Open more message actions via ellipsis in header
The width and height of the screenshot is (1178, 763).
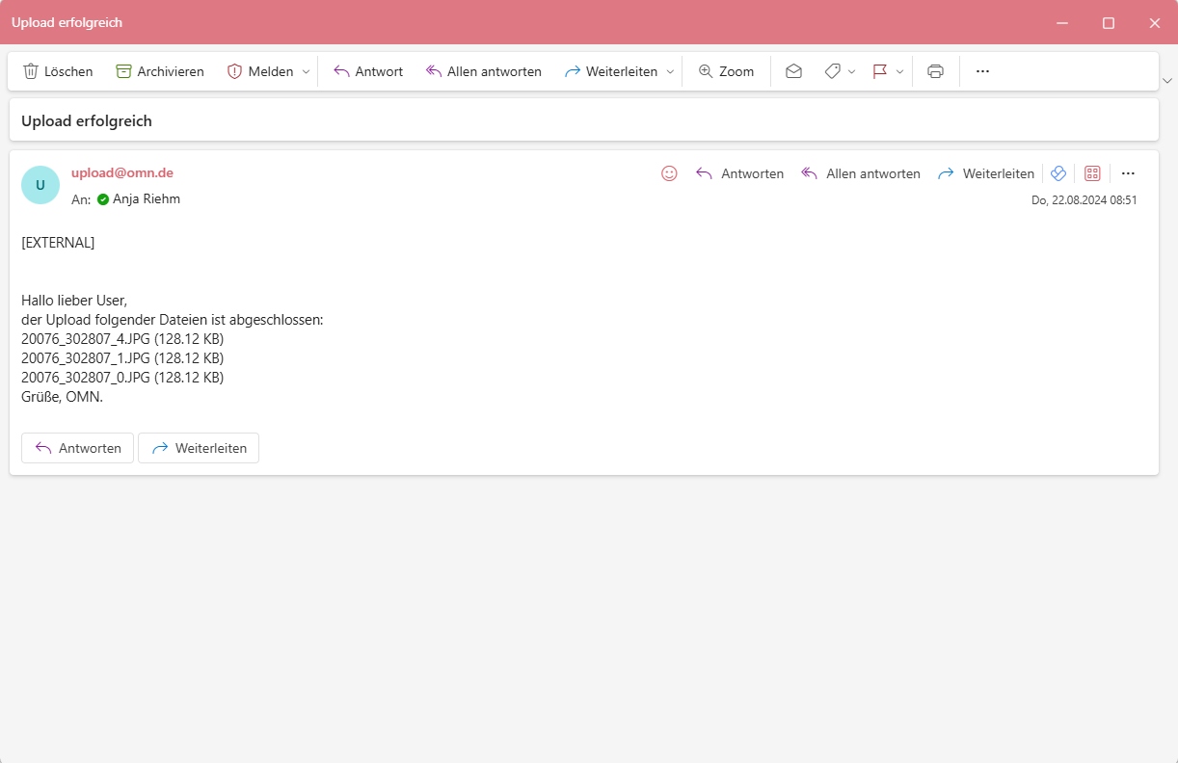point(1128,172)
